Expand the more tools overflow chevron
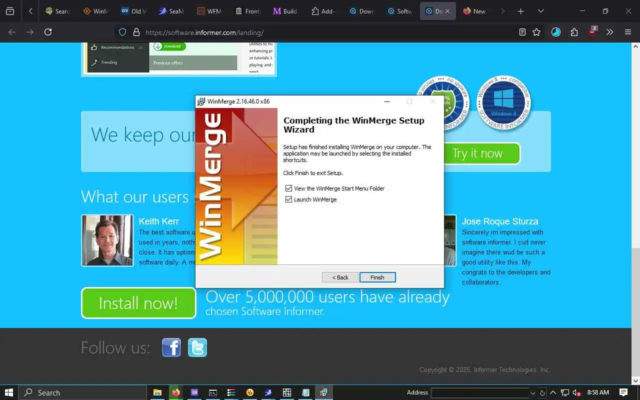 [x=609, y=32]
